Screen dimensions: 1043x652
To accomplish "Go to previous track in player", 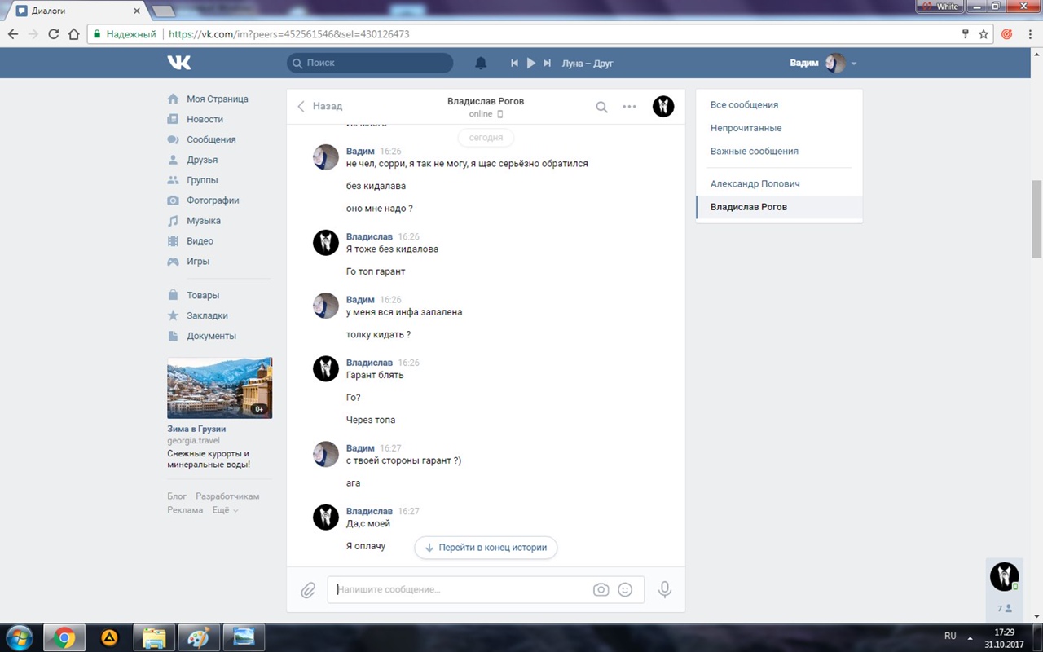I will [514, 63].
